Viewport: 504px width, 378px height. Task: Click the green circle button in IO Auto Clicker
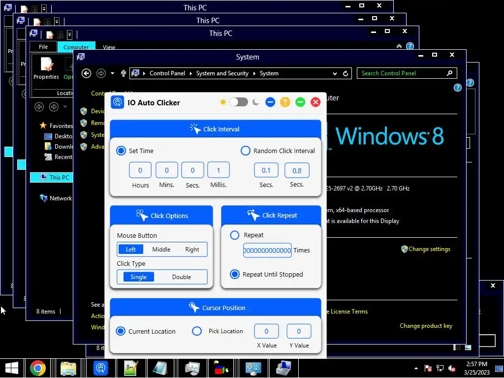(300, 102)
